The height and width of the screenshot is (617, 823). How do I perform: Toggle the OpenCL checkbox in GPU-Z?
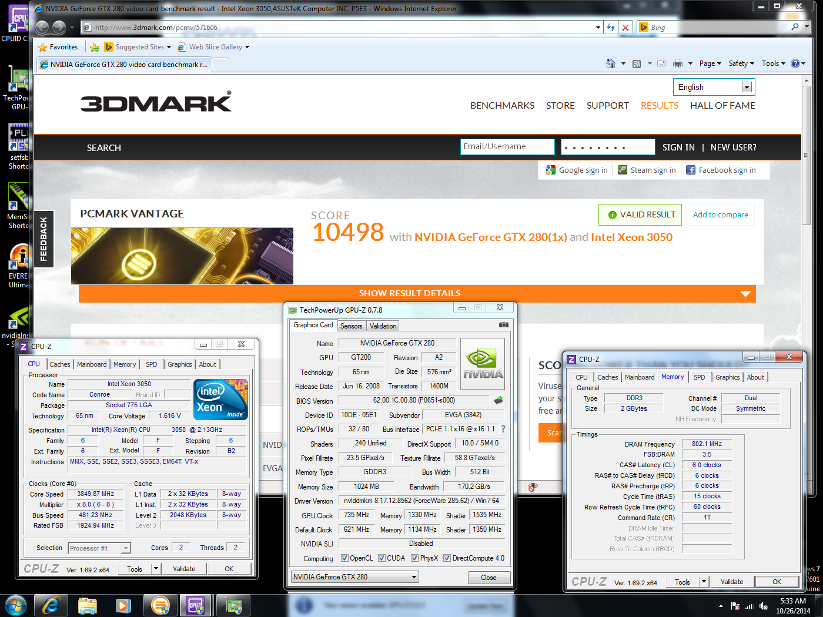coord(344,558)
